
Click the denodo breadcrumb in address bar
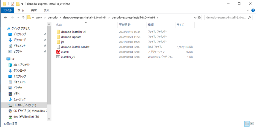pyautogui.click(x=53, y=17)
